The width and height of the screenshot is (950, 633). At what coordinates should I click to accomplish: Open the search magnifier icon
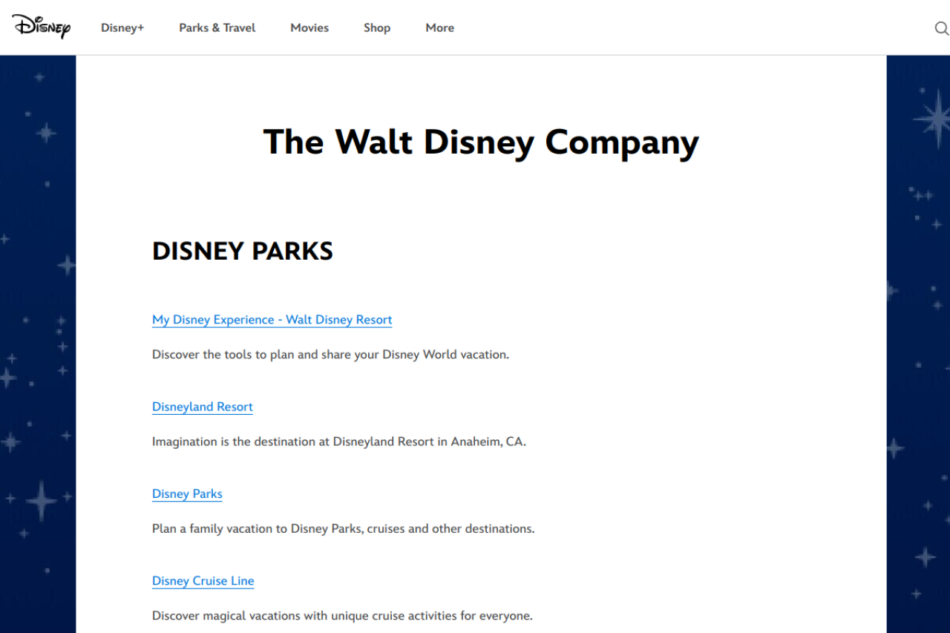tap(941, 28)
